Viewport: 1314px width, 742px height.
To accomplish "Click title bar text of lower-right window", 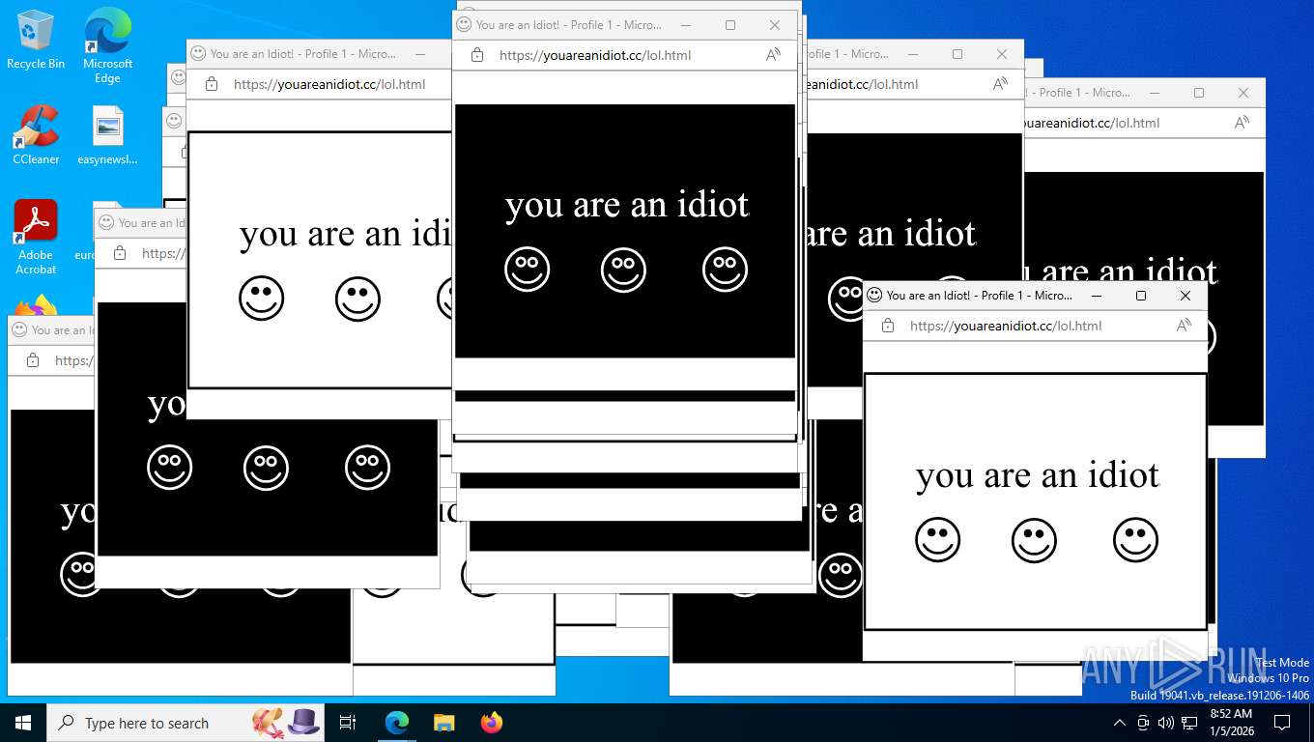I will pos(979,296).
